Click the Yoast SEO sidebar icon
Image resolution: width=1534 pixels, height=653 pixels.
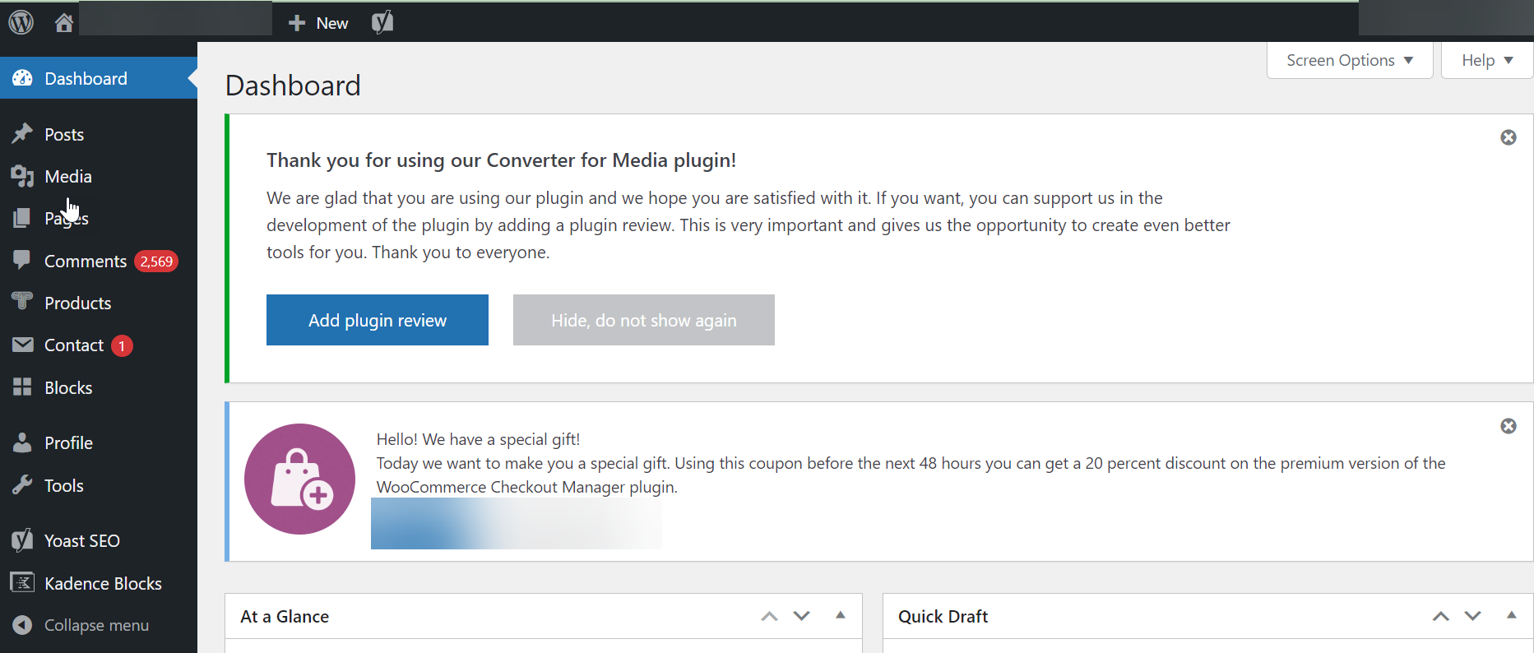[x=22, y=540]
